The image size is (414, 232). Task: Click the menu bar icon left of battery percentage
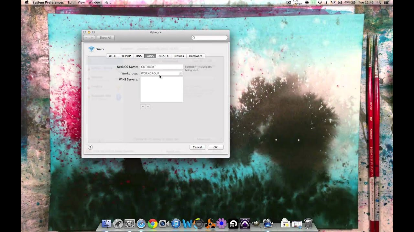point(341,2)
